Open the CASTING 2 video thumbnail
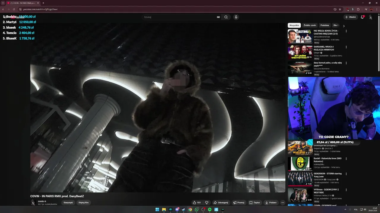Image resolution: width=380 pixels, height=213 pixels. 300,36
